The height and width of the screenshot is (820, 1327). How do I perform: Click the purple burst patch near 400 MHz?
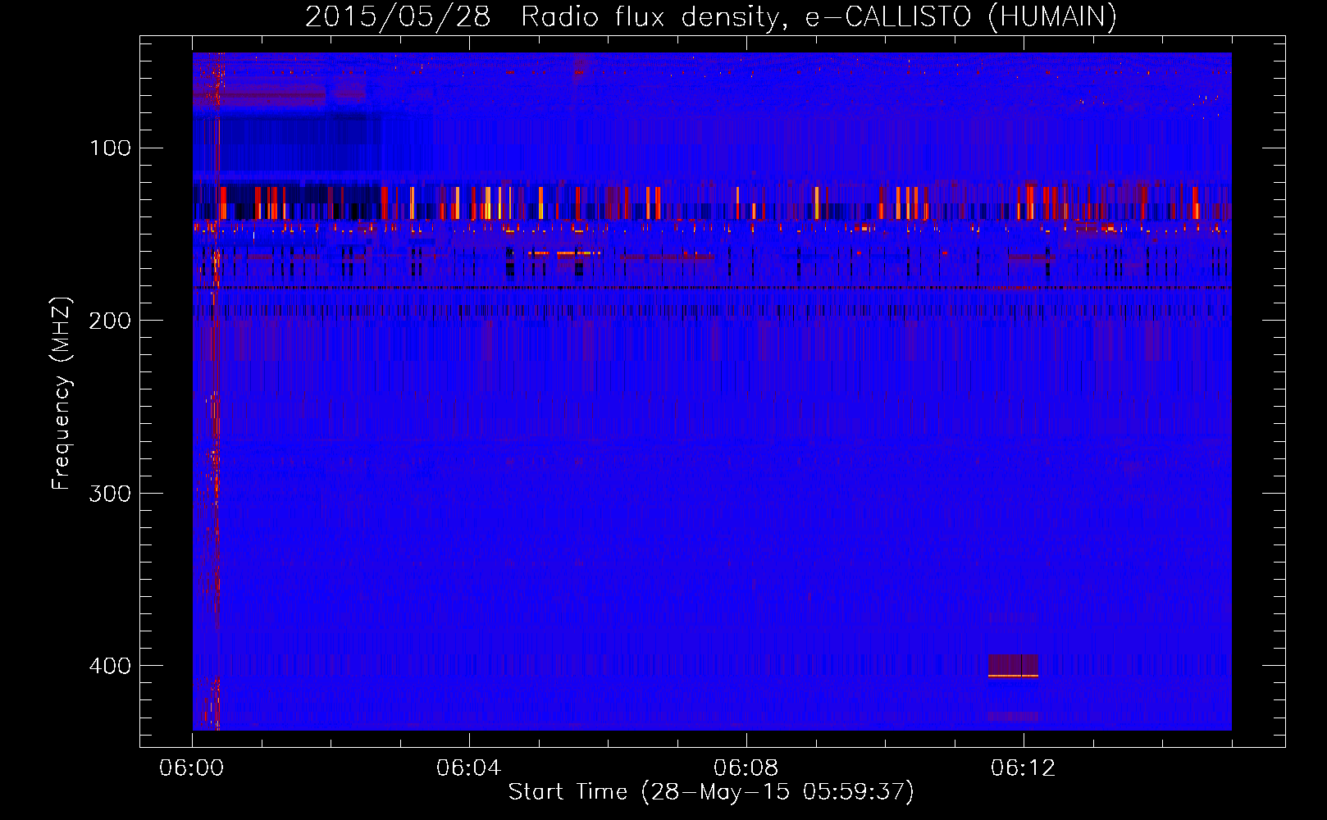(1013, 665)
